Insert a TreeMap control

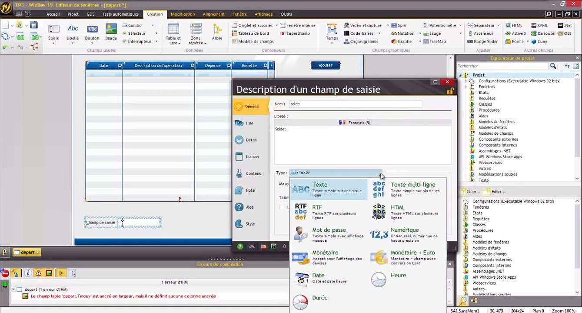coord(434,42)
